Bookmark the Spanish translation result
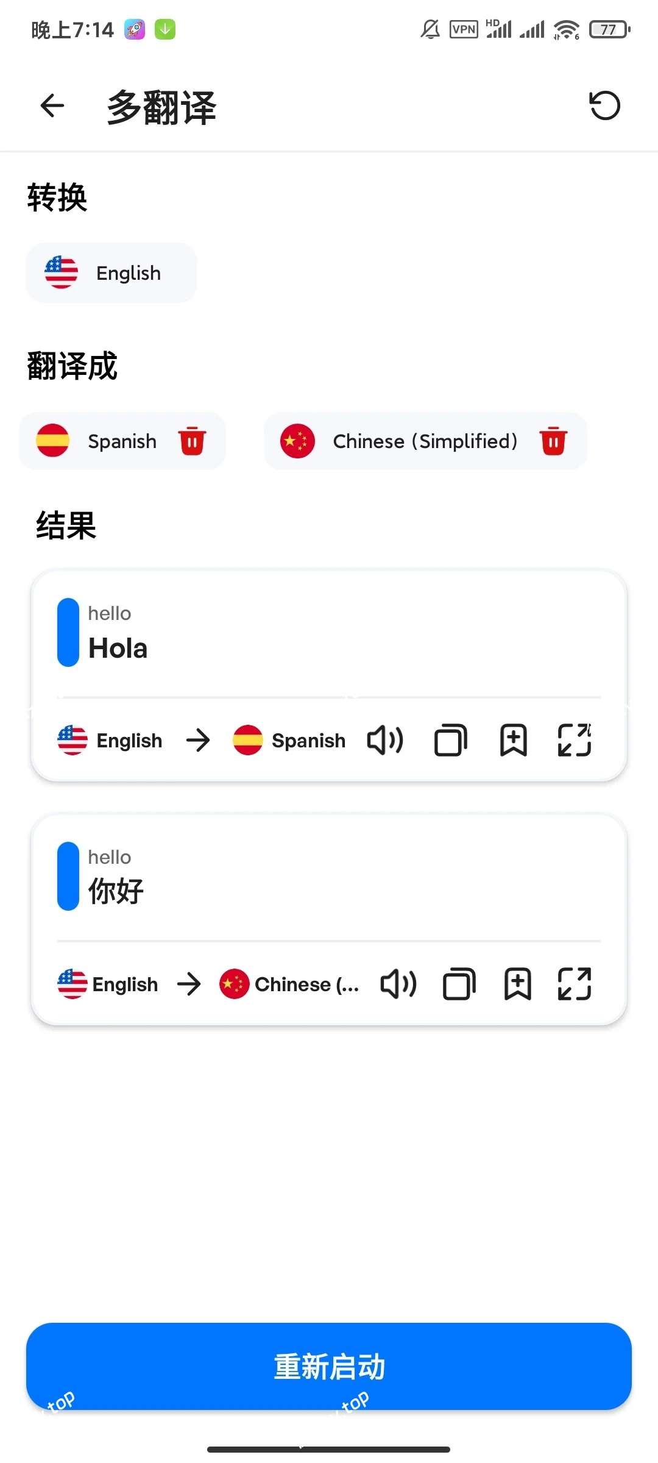Screen dimensions: 658x1463 point(514,741)
